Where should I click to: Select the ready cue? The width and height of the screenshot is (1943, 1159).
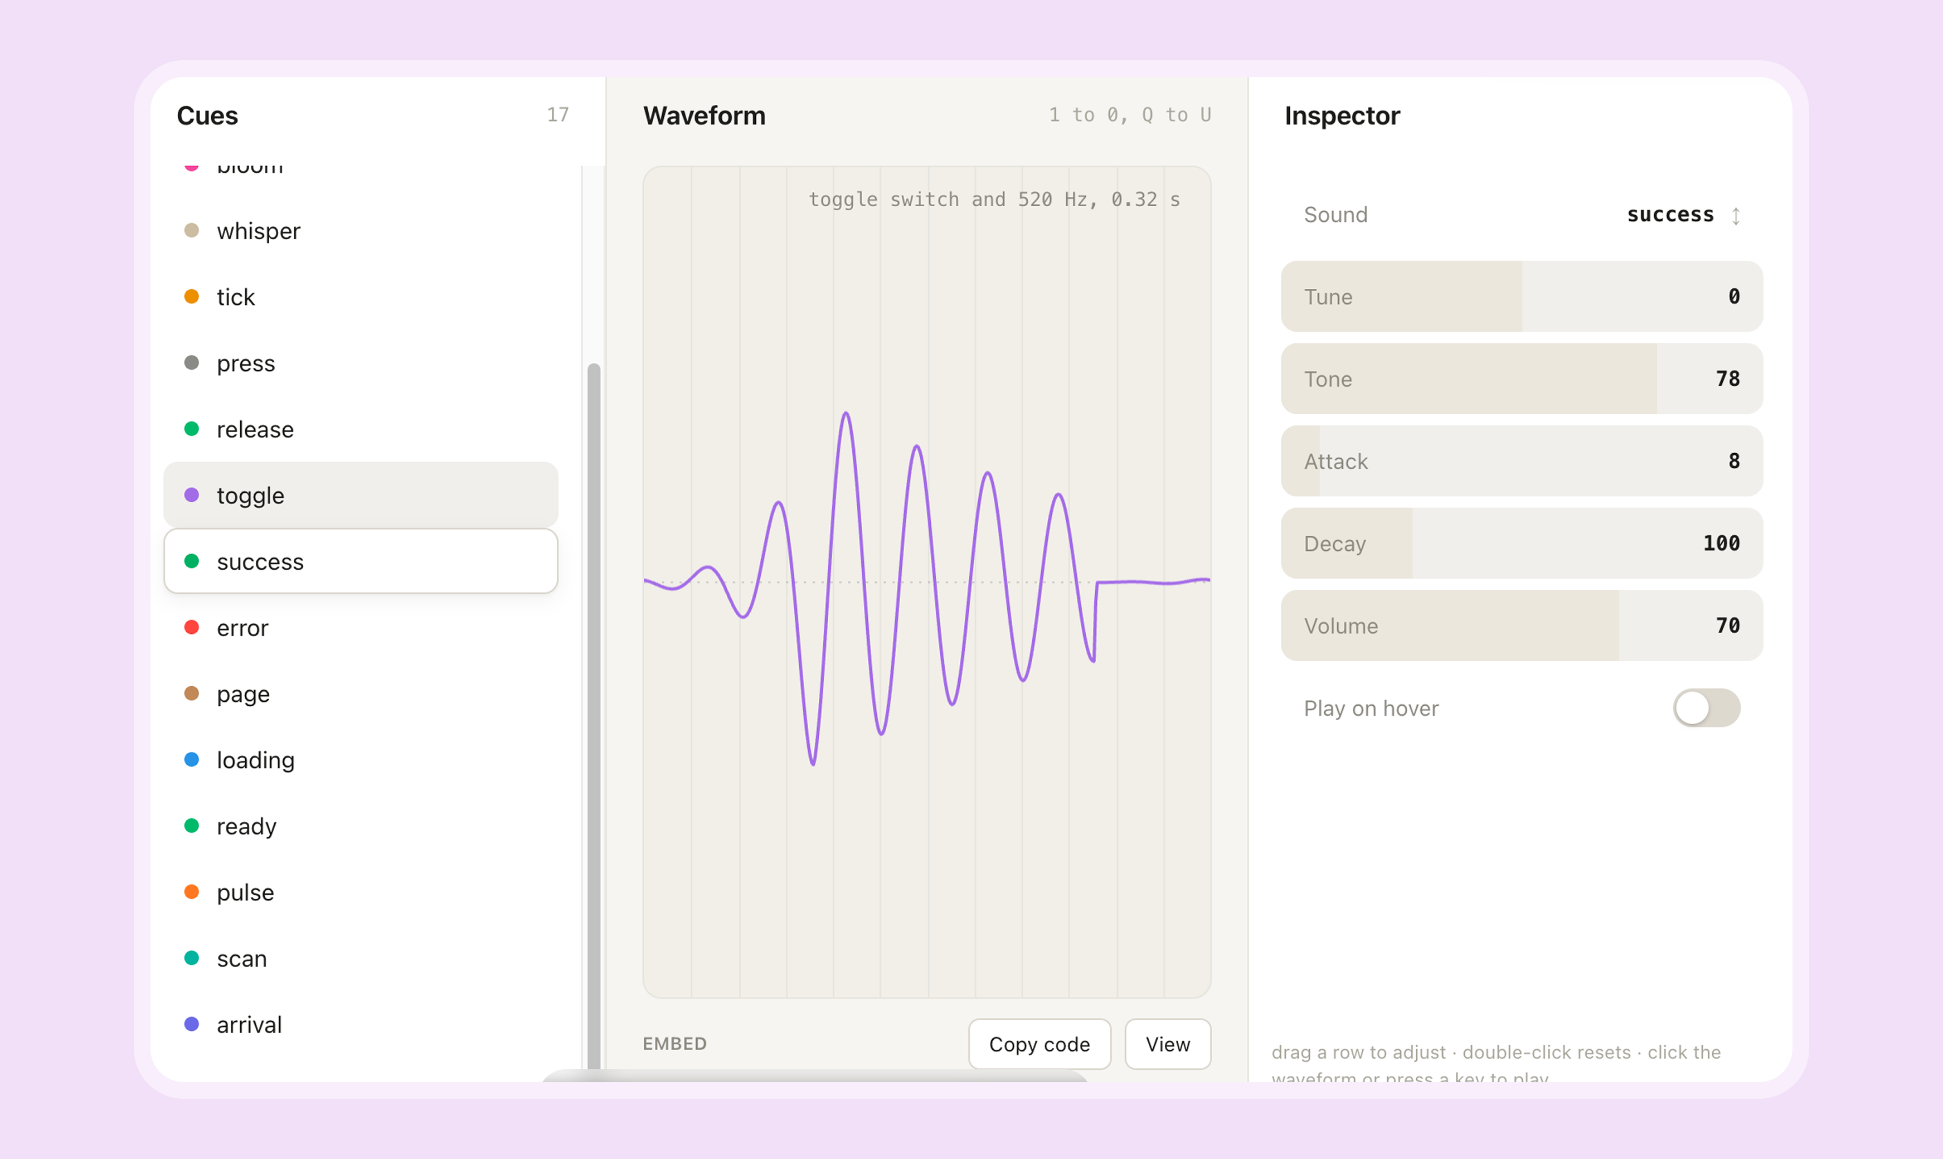coord(361,826)
